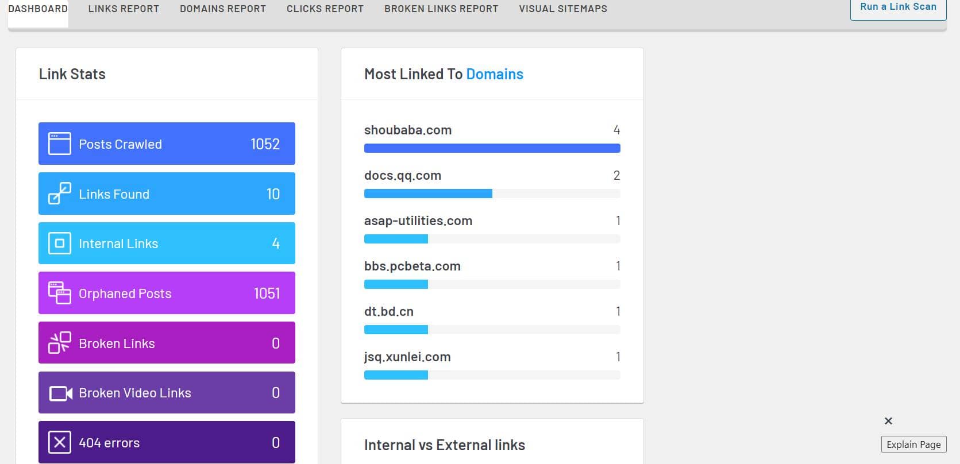Click the 'Internal Links' label
960x464 pixels.
(x=118, y=243)
